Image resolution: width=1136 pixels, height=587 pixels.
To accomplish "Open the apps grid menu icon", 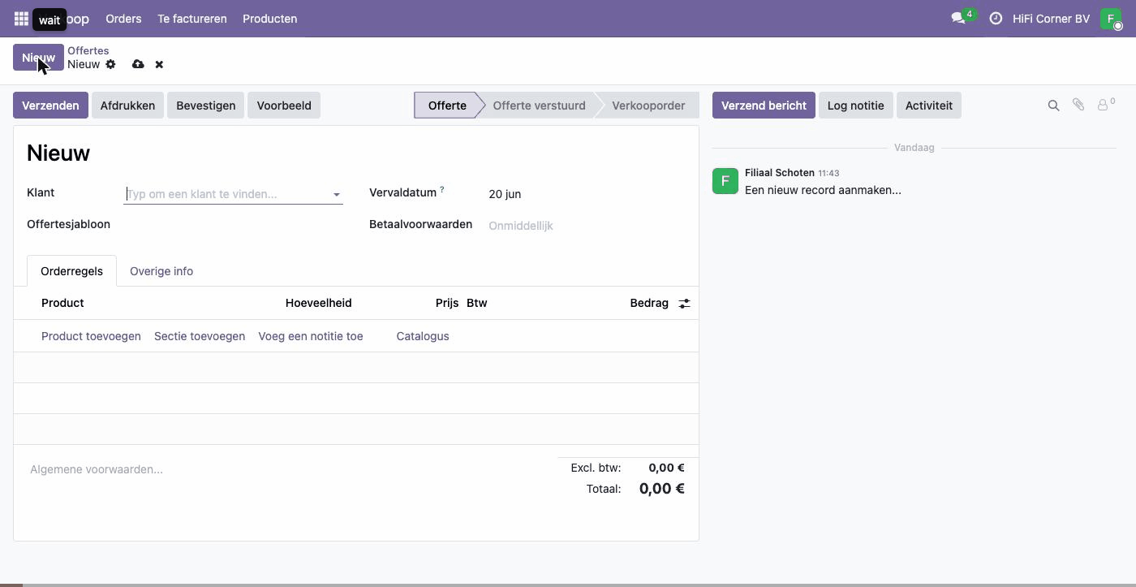I will [21, 18].
